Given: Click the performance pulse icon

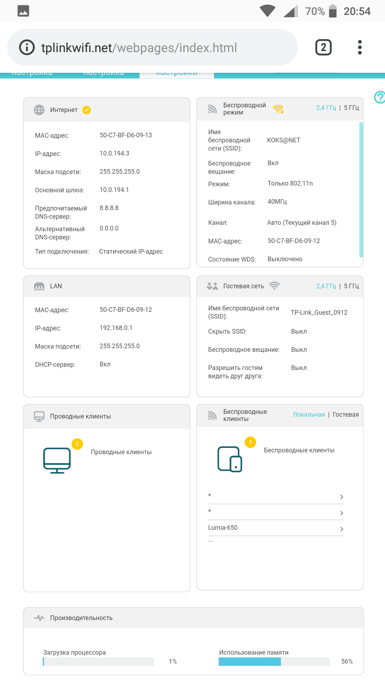Looking at the screenshot, I should (39, 618).
